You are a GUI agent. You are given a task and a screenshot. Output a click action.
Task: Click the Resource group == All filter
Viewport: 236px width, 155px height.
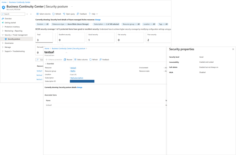tap(131, 24)
